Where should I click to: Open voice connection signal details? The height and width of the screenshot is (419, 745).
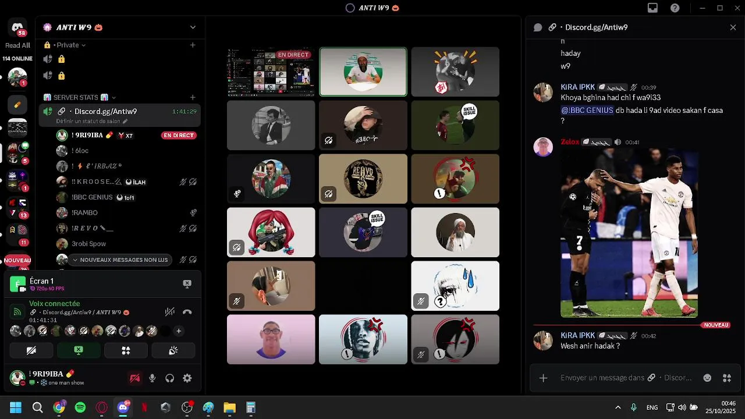[x=17, y=312]
